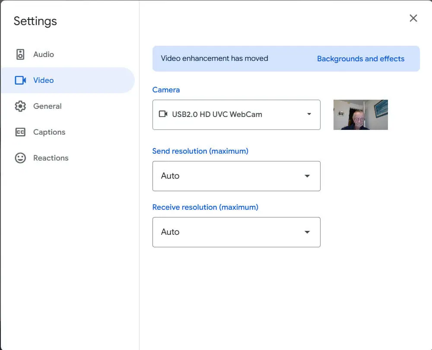Click the Settings heading title
This screenshot has height=350, width=432.
point(35,22)
